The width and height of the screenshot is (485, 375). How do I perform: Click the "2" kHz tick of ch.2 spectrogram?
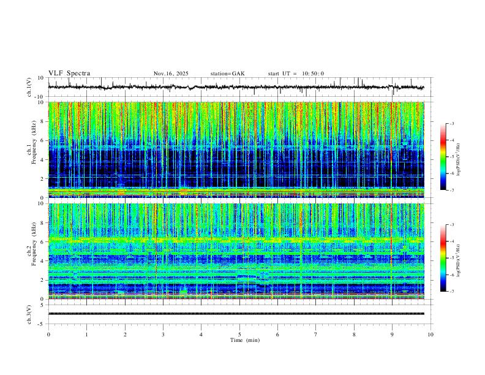[43, 280]
